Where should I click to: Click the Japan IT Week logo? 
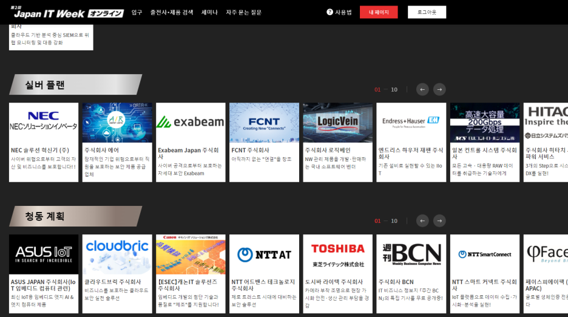(67, 13)
